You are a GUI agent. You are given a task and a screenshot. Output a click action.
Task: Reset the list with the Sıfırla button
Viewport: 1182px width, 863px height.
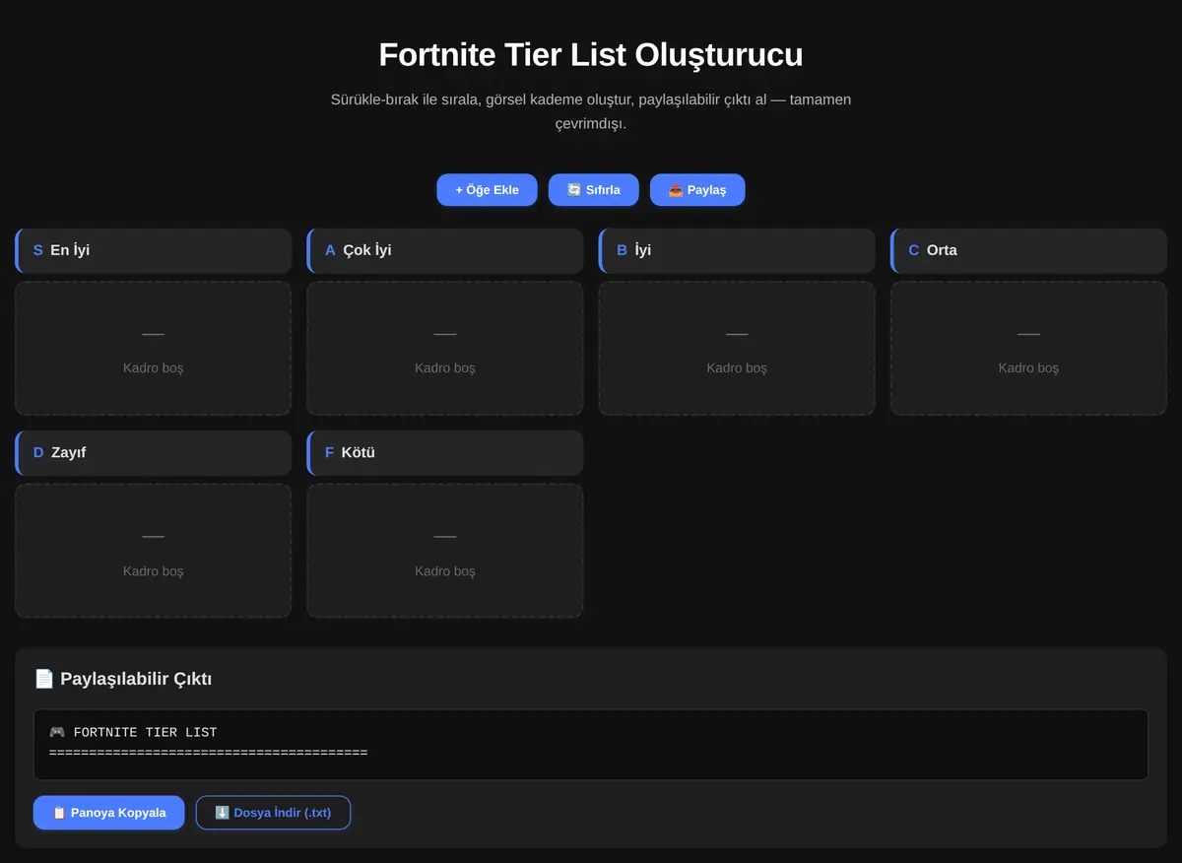594,190
